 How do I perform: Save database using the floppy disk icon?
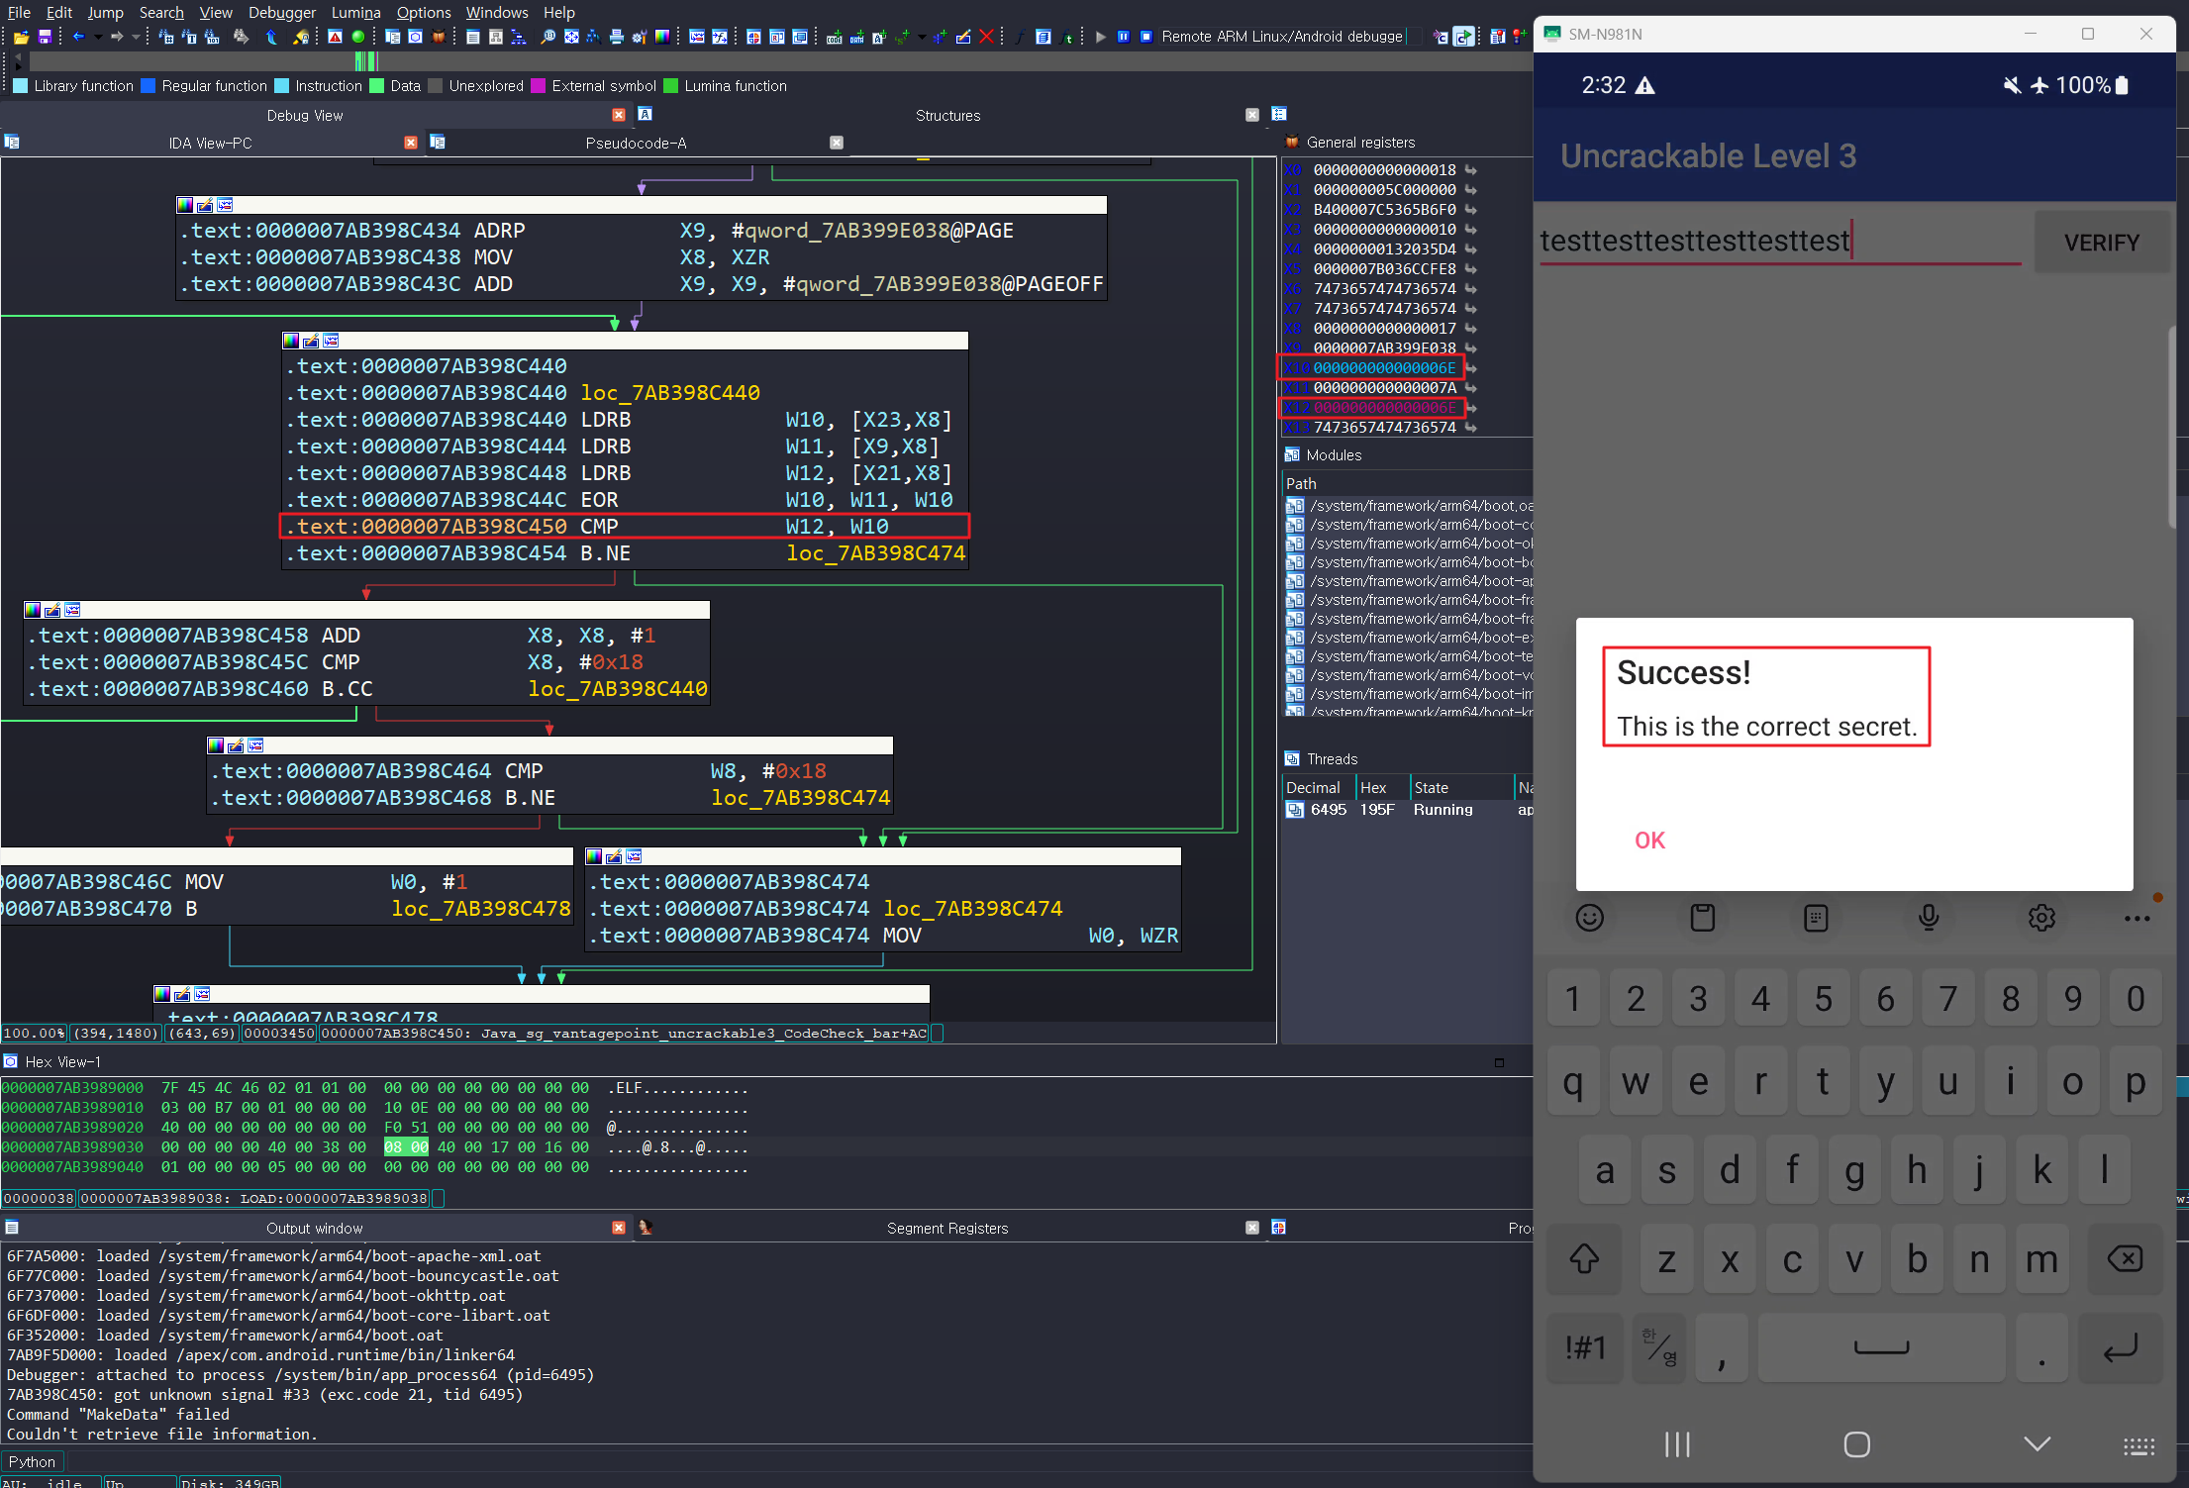tap(45, 37)
